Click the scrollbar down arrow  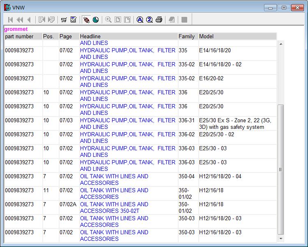coord(281,239)
